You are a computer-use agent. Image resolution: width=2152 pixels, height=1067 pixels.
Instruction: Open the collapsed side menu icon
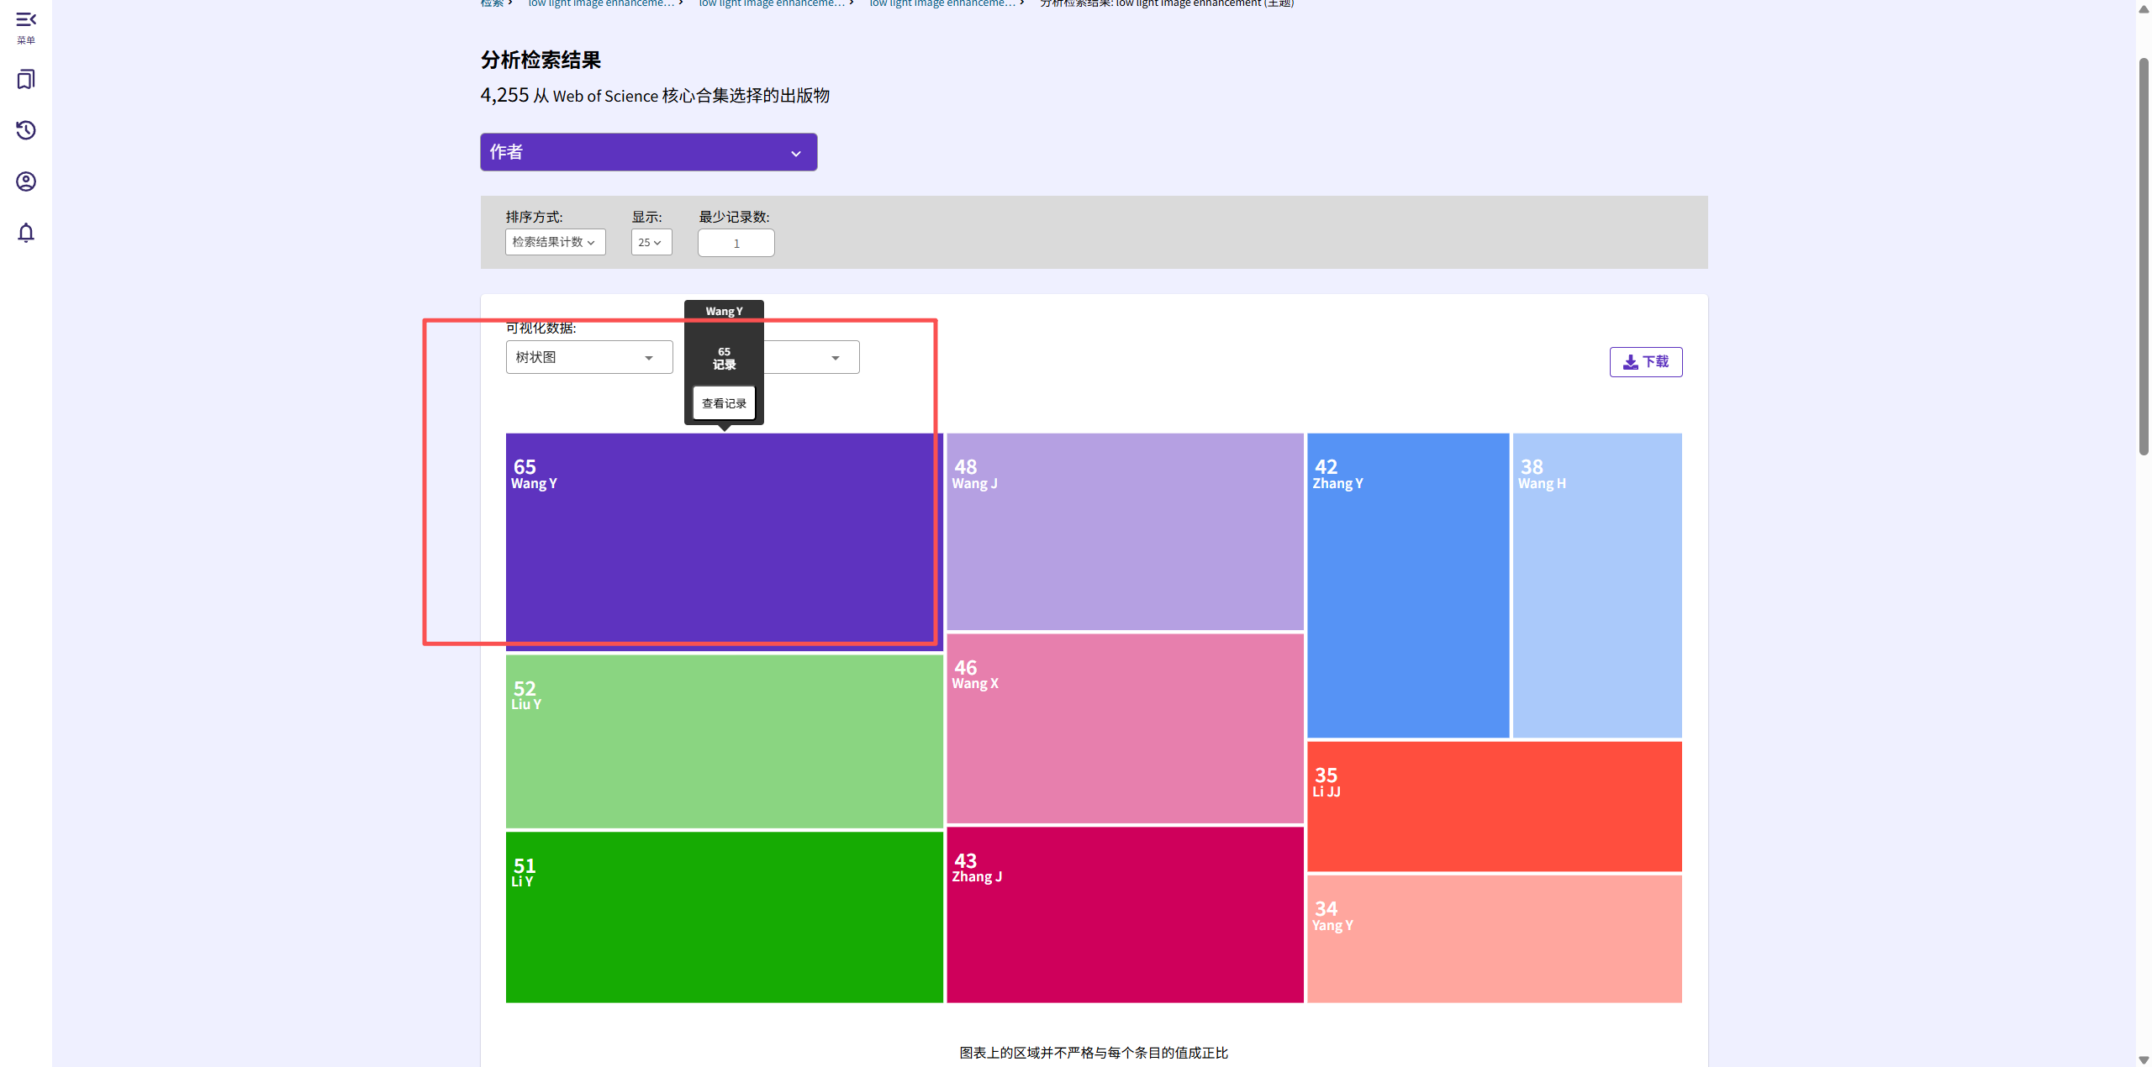tap(25, 20)
